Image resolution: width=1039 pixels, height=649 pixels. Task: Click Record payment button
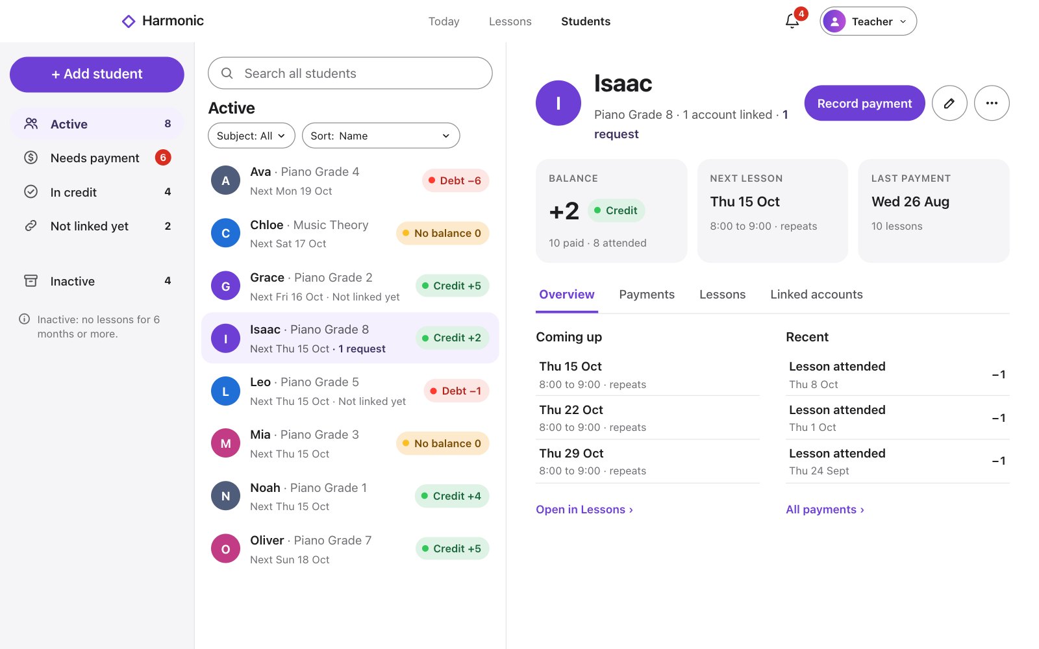coord(864,103)
